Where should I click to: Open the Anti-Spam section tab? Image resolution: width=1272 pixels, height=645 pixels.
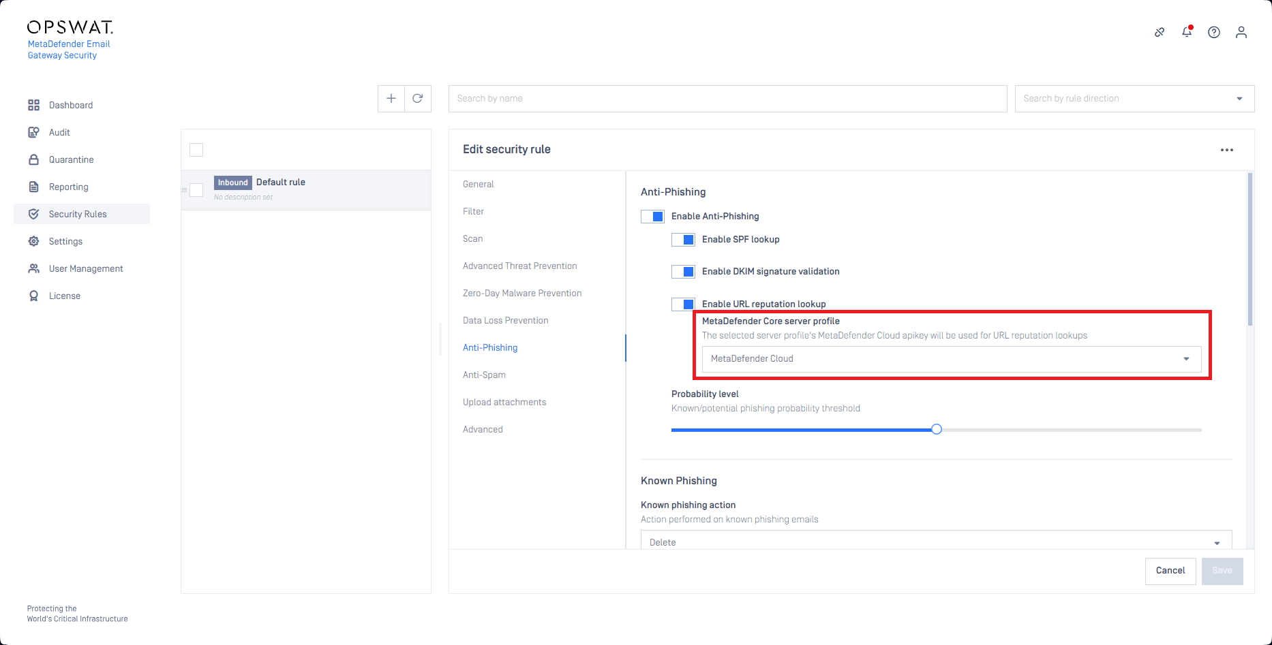(484, 375)
